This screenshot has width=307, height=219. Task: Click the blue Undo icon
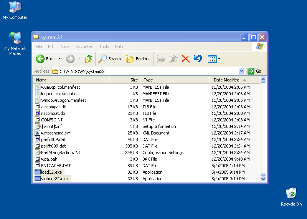tap(198, 59)
